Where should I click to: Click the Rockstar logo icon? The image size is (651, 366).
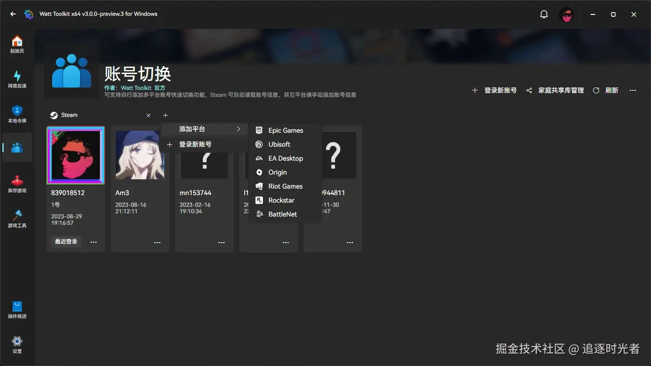(x=259, y=200)
